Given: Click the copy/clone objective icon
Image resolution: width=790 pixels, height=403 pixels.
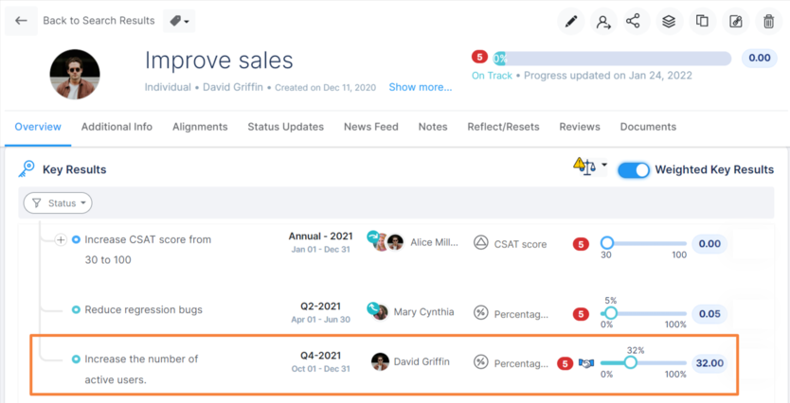Looking at the screenshot, I should coord(702,21).
